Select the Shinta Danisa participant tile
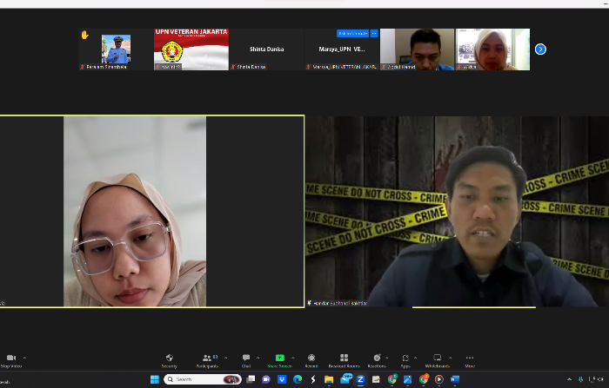609x388 pixels. coord(266,49)
